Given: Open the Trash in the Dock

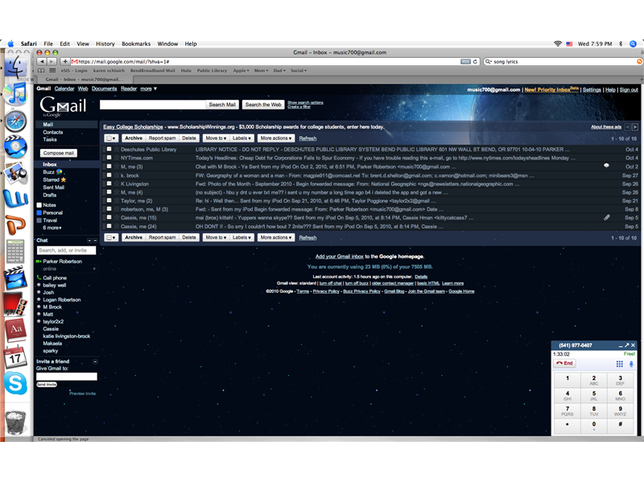Looking at the screenshot, I should [x=15, y=422].
